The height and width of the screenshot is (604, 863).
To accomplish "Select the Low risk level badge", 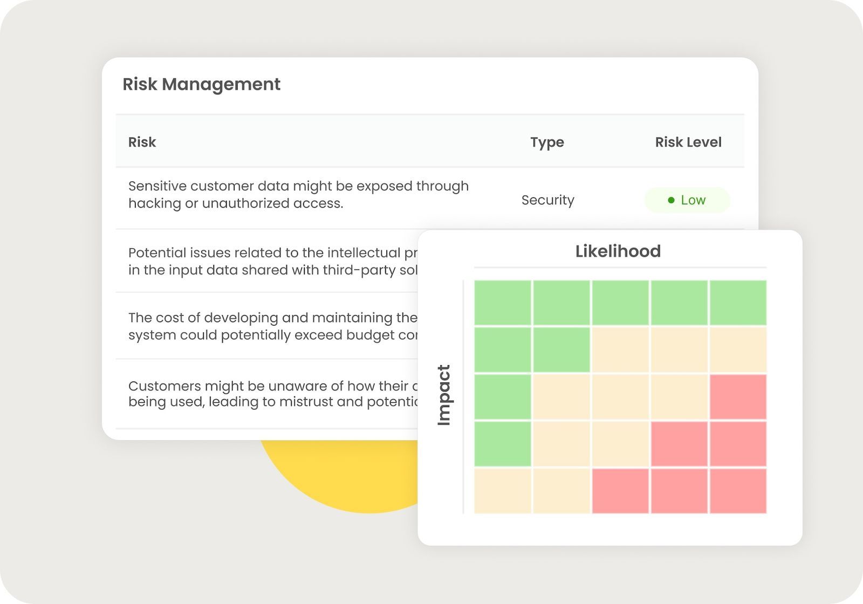I will point(687,200).
